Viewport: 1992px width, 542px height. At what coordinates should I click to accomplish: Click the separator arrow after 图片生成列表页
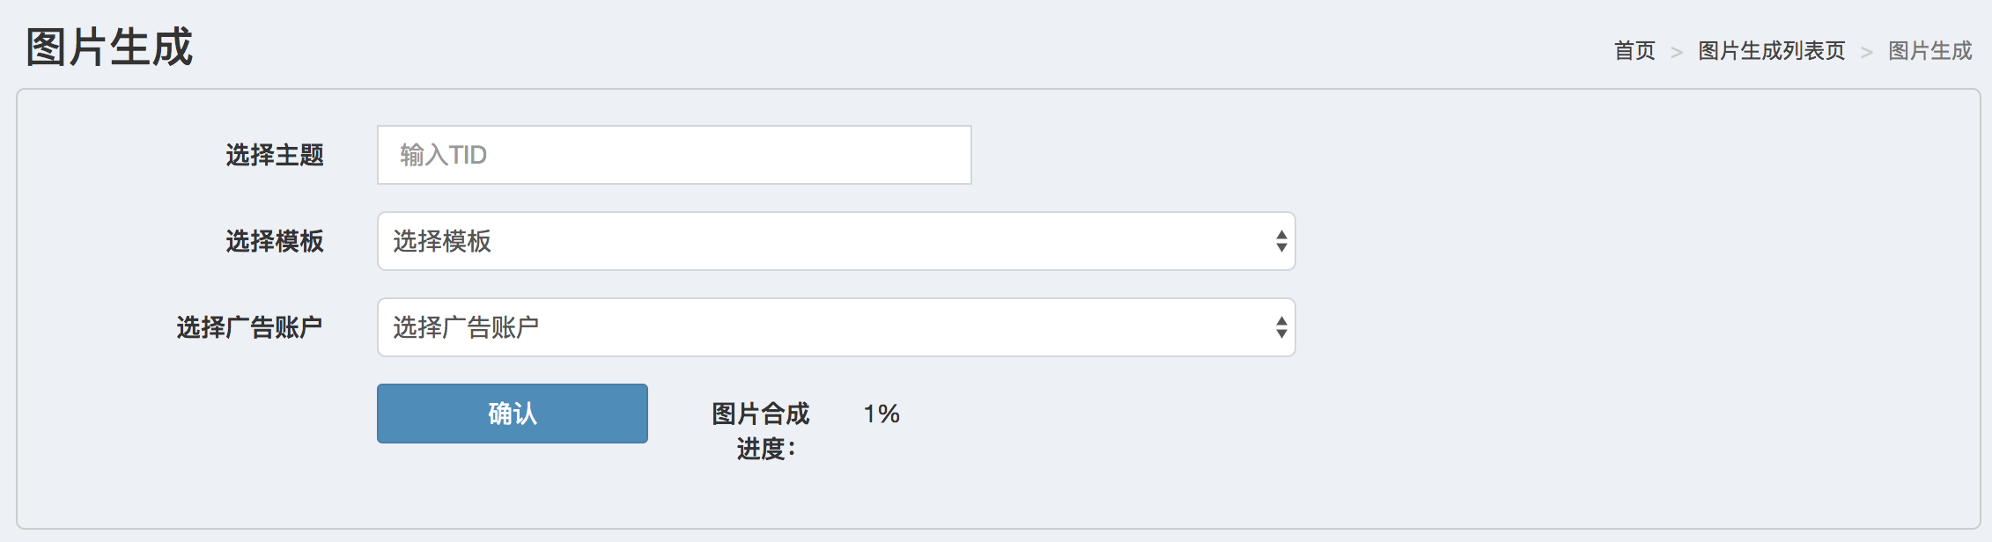point(1866,53)
